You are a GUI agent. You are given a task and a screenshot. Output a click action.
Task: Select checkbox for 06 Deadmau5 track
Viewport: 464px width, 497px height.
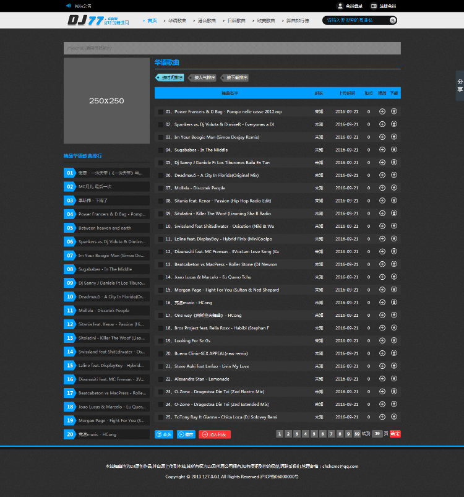(x=161, y=176)
